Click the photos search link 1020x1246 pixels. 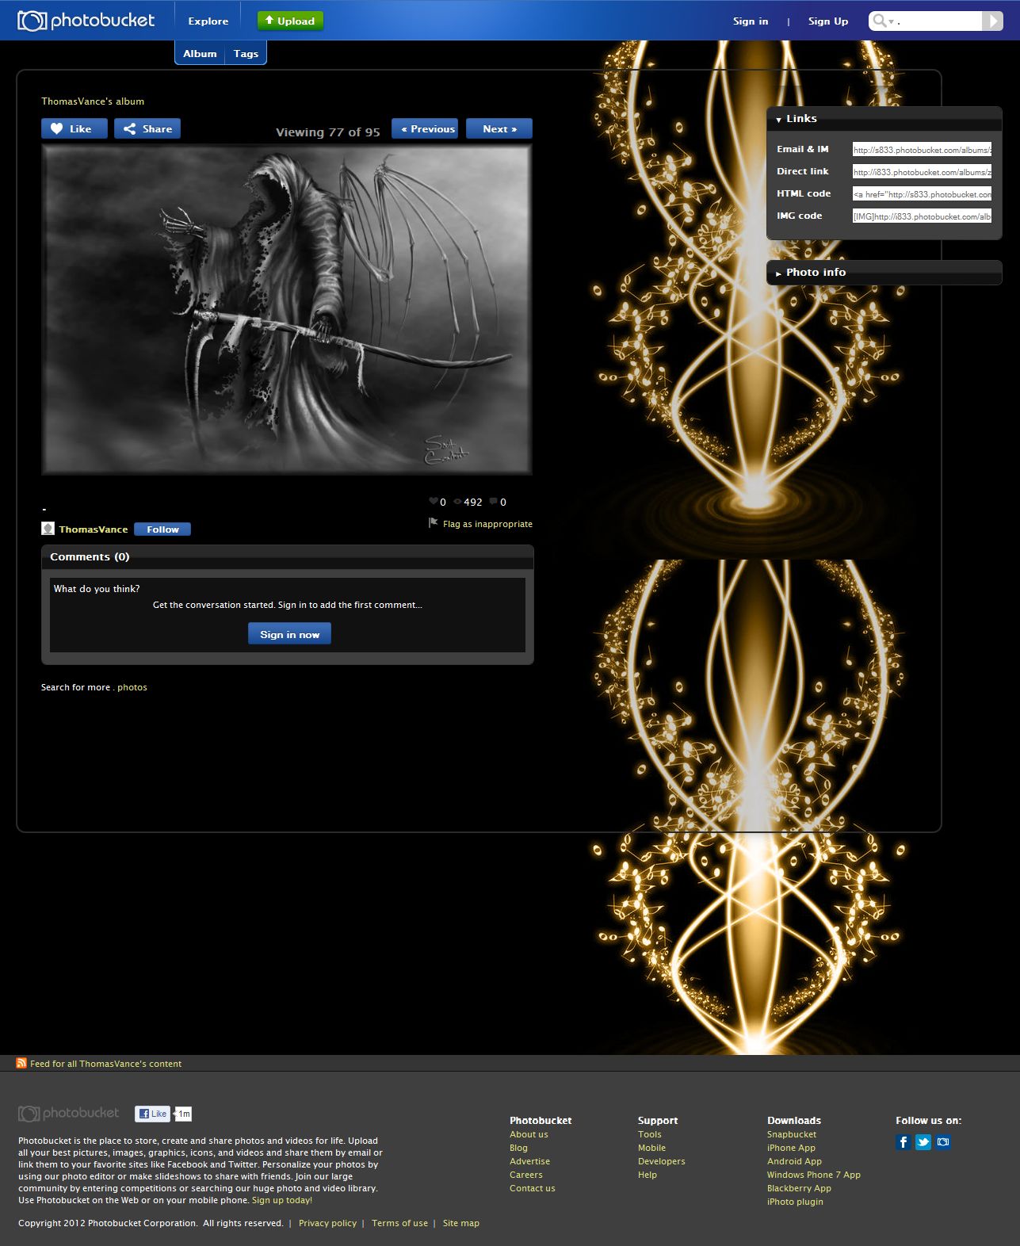pos(132,687)
